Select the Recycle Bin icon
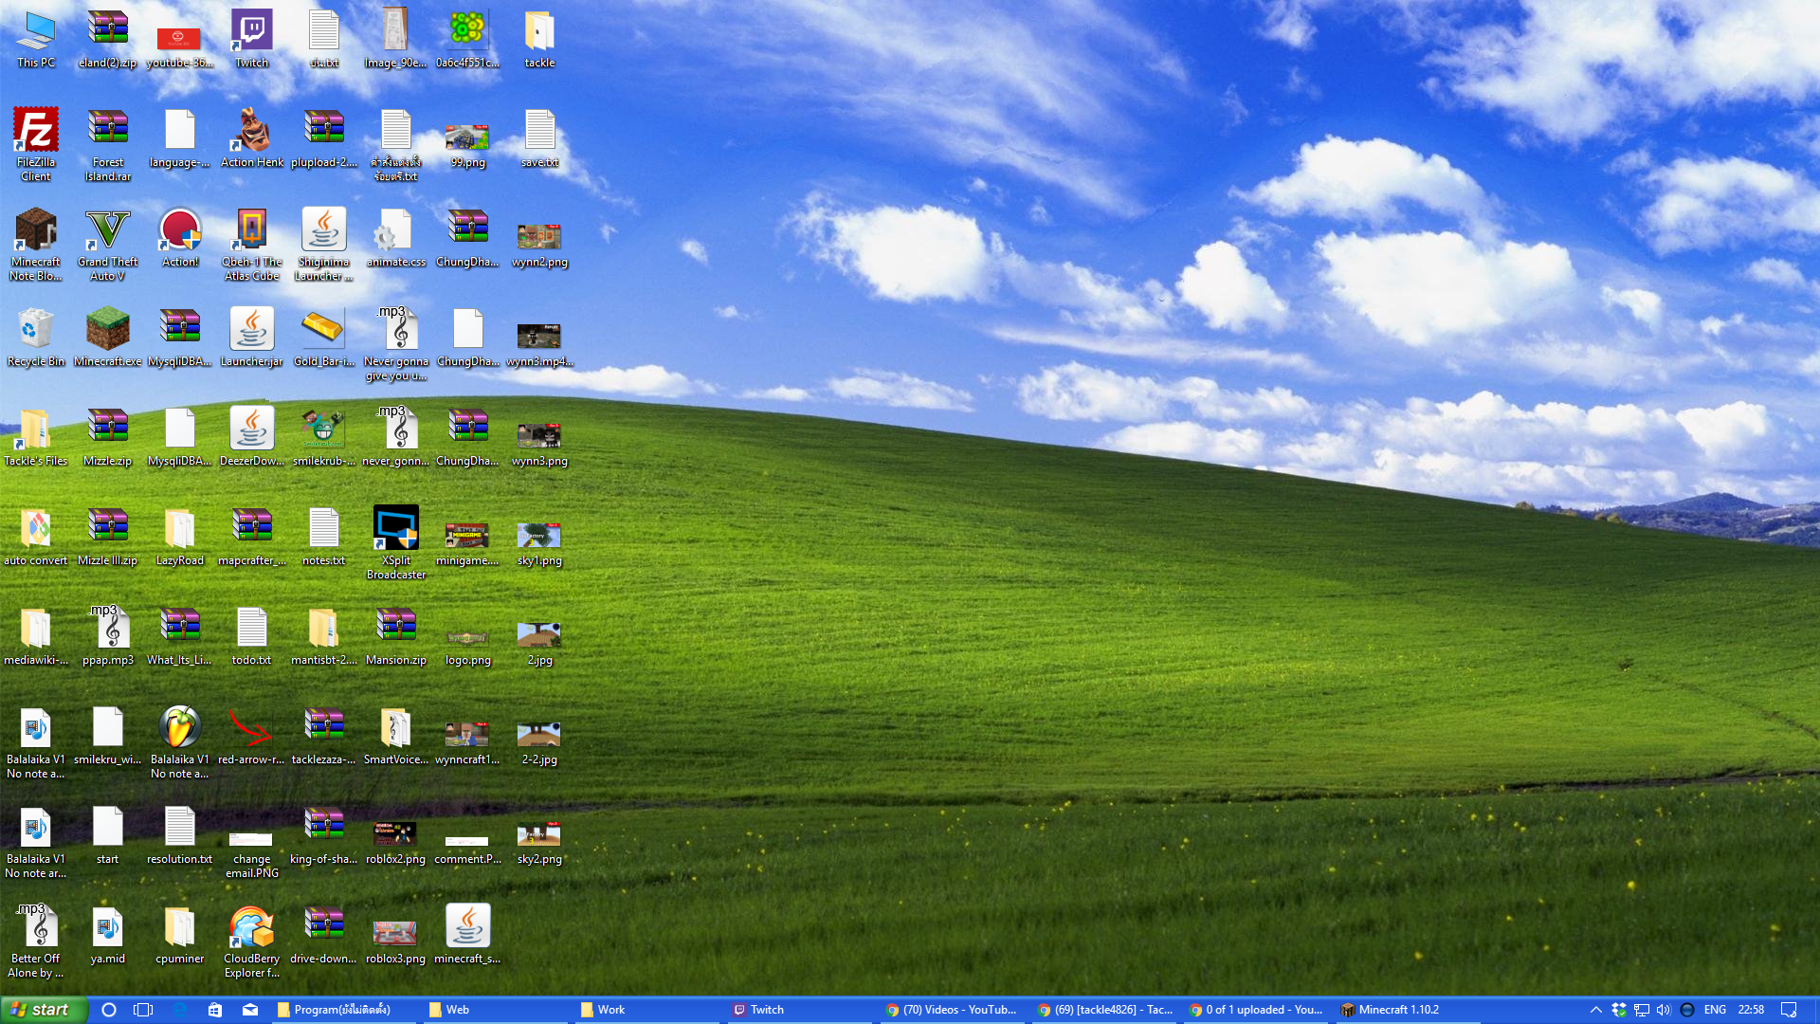Viewport: 1820px width, 1024px height. [36, 338]
